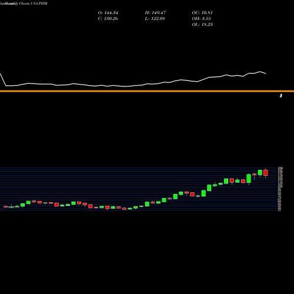Click the J month label below the orange line
294x294 pixels.
point(281,96)
